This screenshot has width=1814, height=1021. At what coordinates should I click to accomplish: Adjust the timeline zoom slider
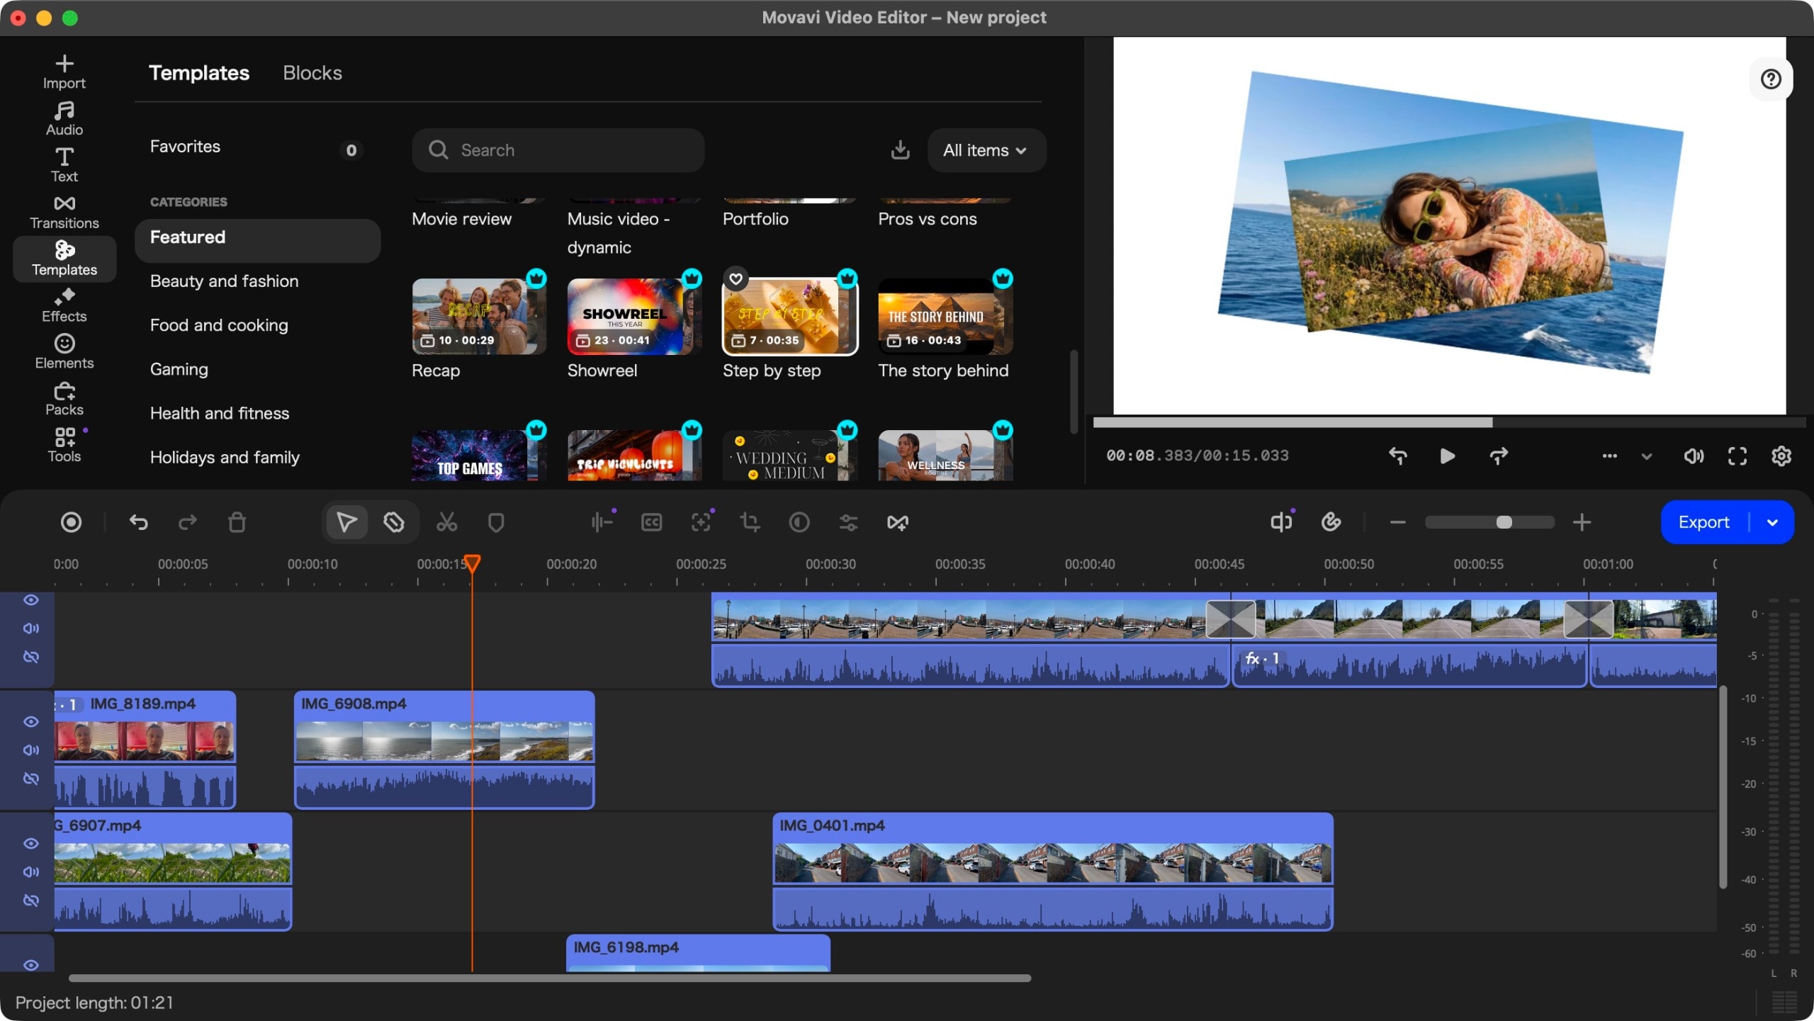click(x=1489, y=523)
